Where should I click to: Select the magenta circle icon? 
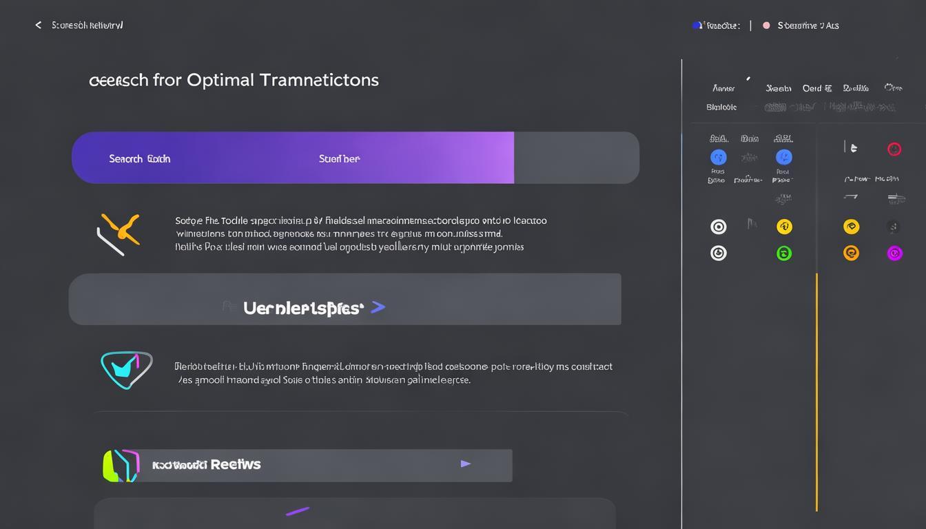(894, 253)
